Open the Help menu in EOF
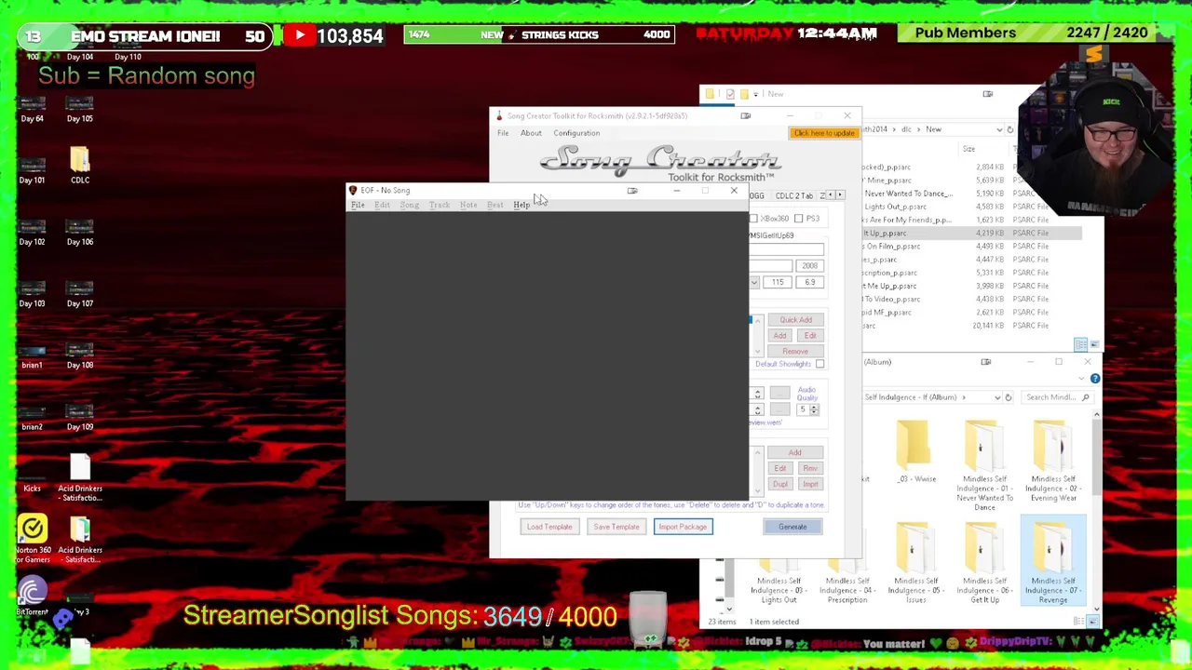 (521, 205)
